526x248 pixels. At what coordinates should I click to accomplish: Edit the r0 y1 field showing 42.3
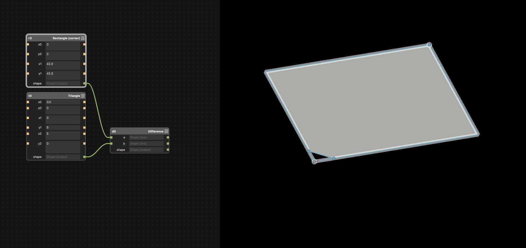(63, 75)
